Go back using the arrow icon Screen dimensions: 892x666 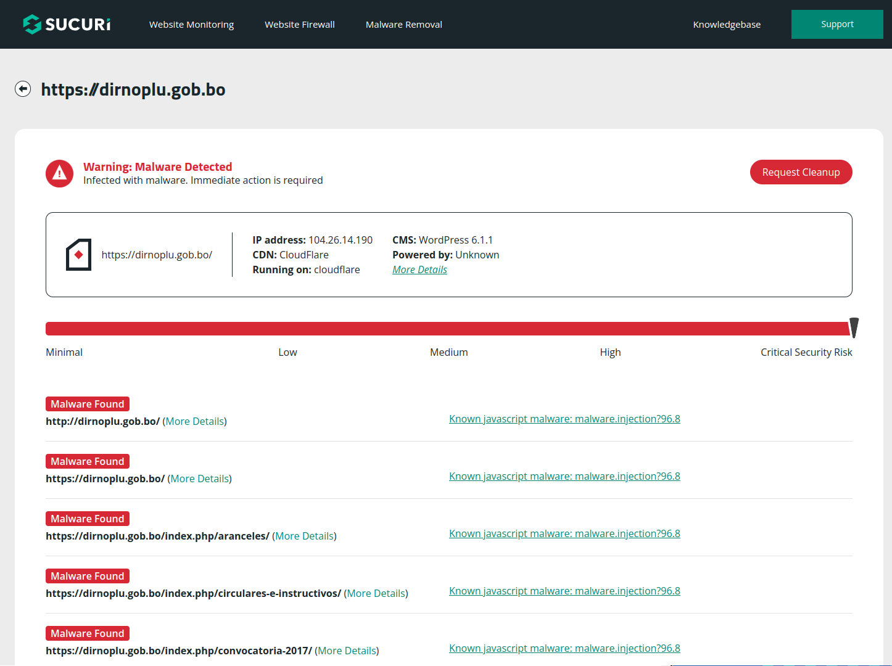[23, 89]
